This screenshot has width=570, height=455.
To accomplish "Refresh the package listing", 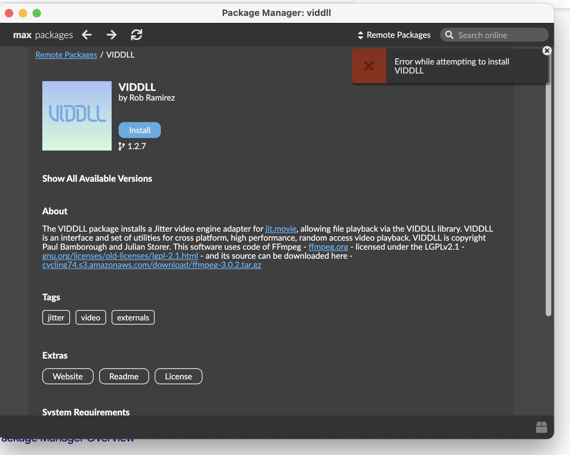I will click(137, 35).
